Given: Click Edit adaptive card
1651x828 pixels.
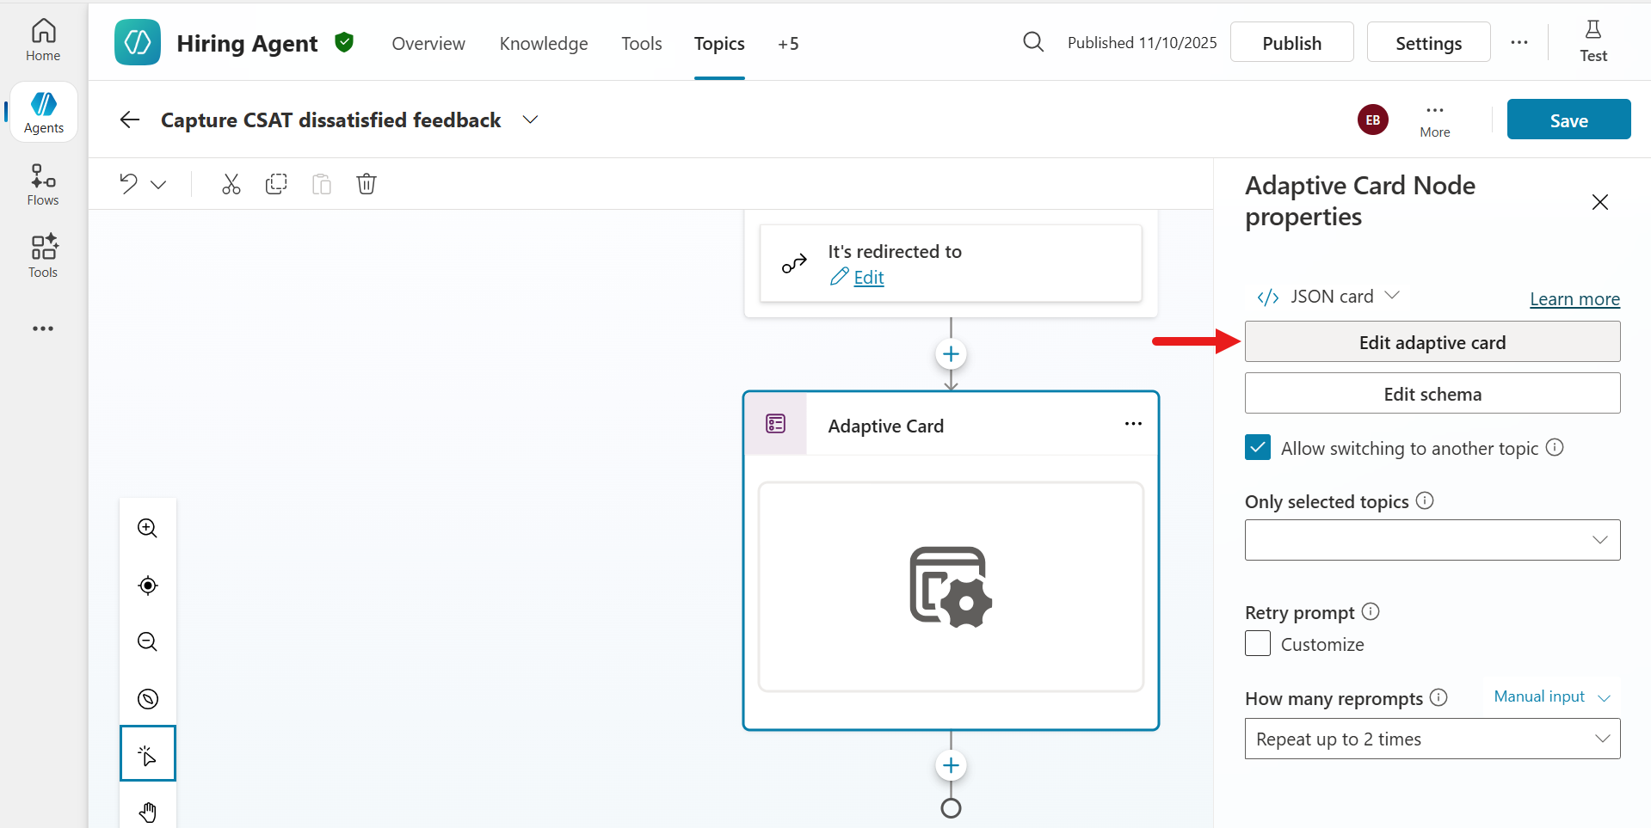Looking at the screenshot, I should pyautogui.click(x=1432, y=341).
